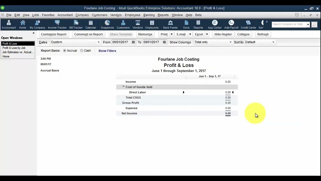Select Accrual report basis
This screenshot has width=321, height=181.
65,51
